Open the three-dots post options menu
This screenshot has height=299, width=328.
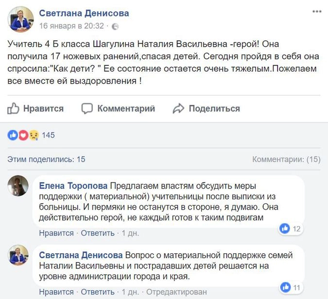[316, 12]
